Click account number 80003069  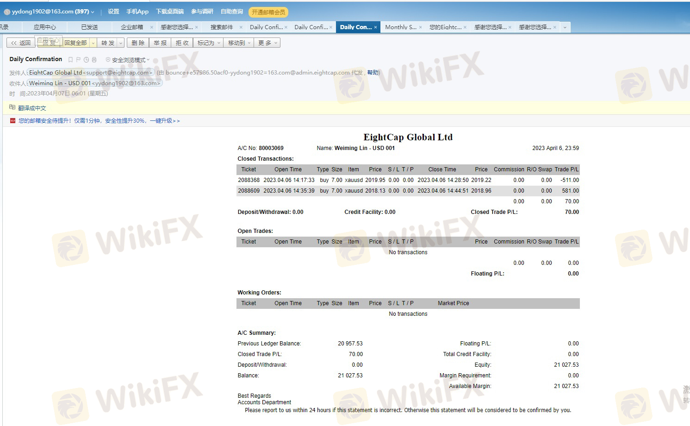[271, 148]
